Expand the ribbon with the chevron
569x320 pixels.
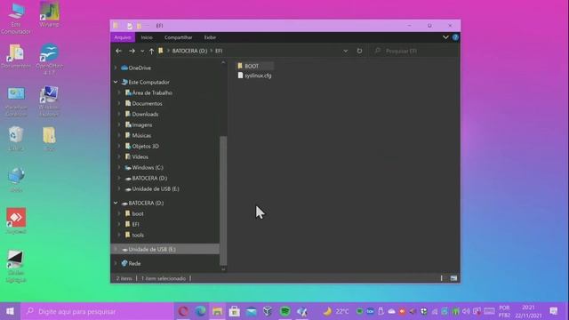click(x=445, y=37)
